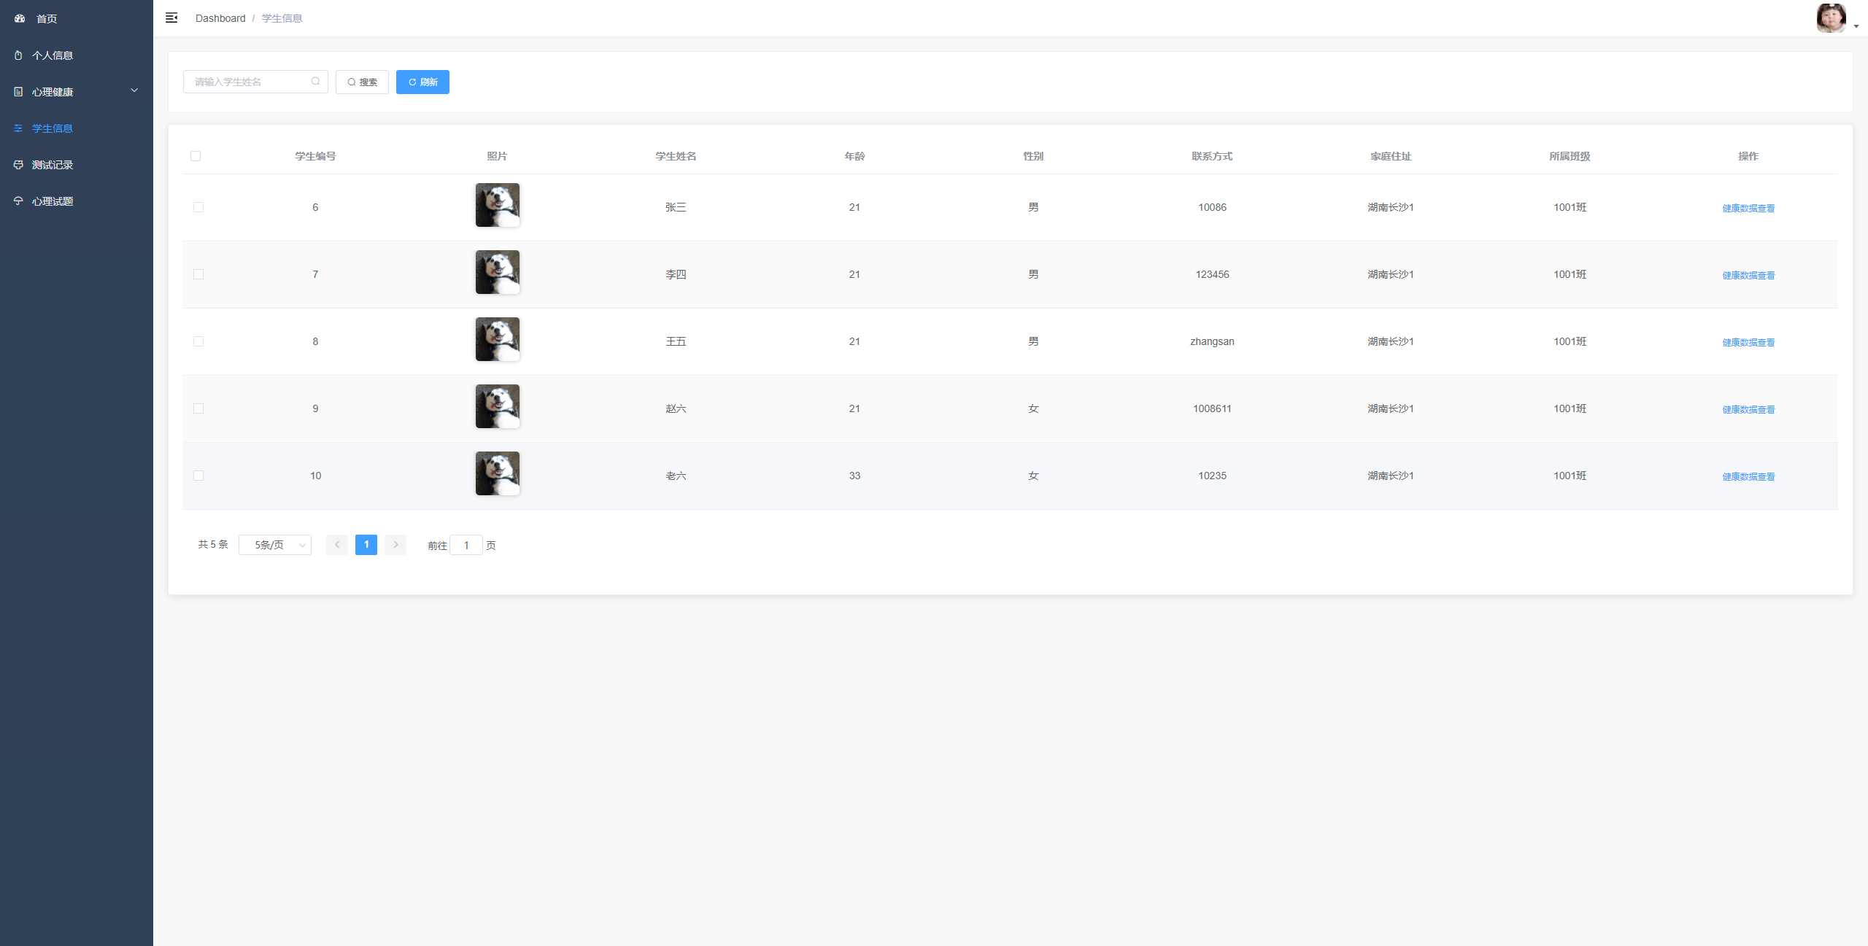Viewport: 1868px width, 946px height.
Task: Click the 共 5 条 total count text
Action: click(x=213, y=544)
